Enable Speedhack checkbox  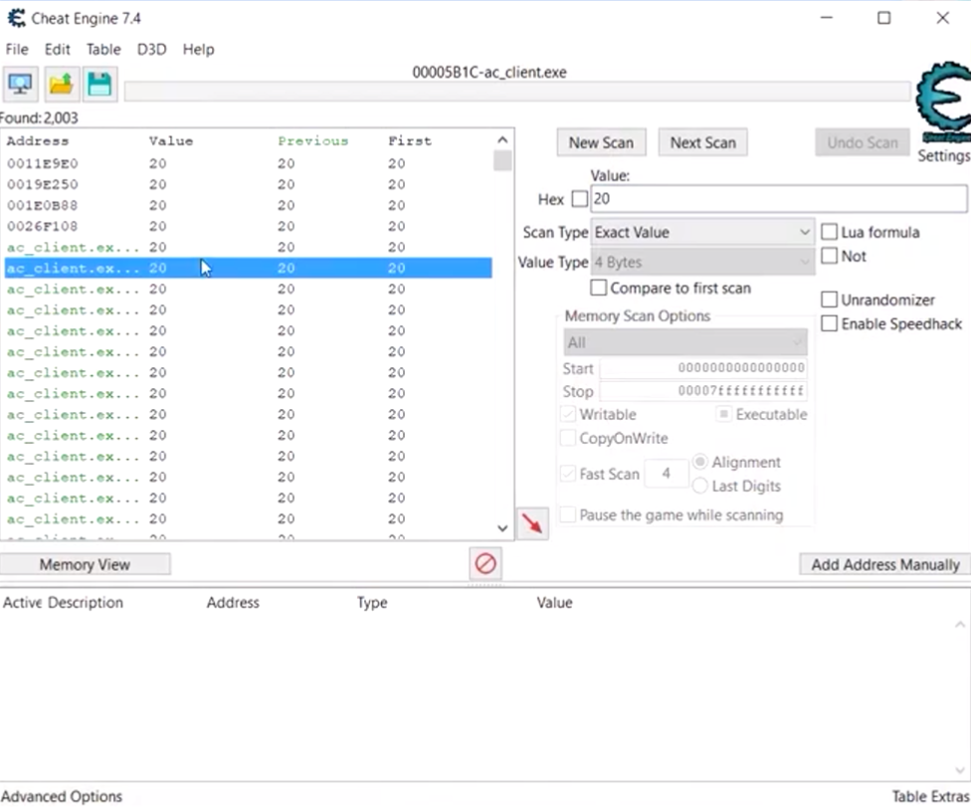point(829,323)
